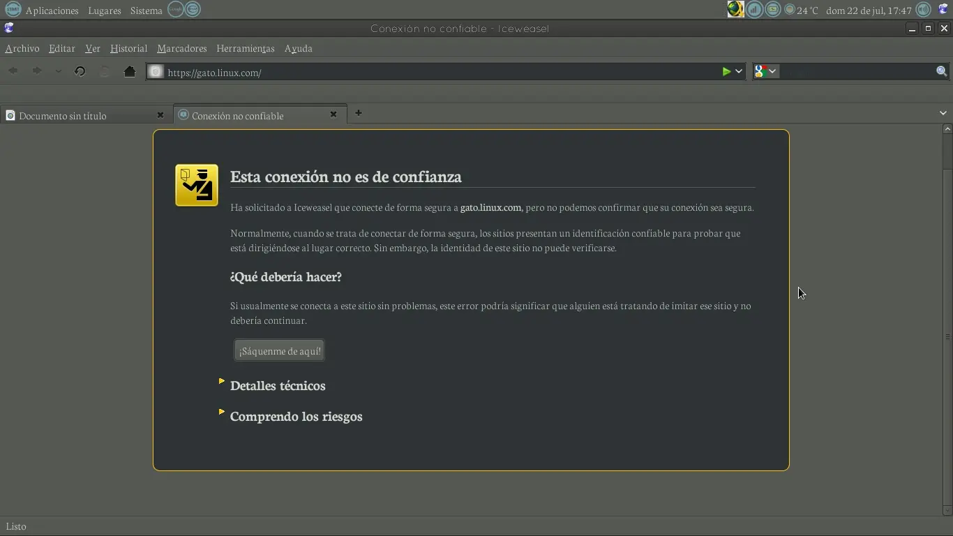
Task: Go to the home page
Action: (x=129, y=71)
